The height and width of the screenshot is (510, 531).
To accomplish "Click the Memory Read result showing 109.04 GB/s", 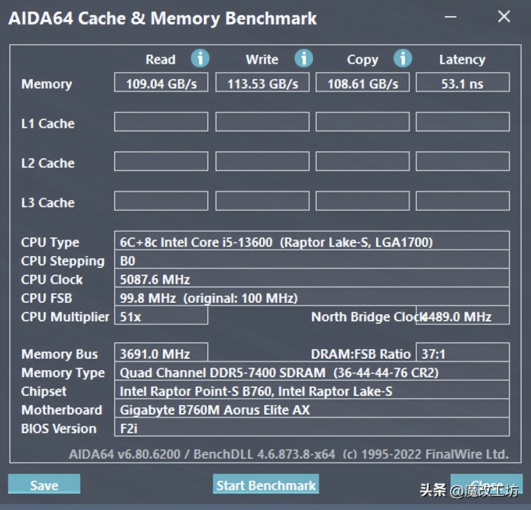I will tap(161, 83).
